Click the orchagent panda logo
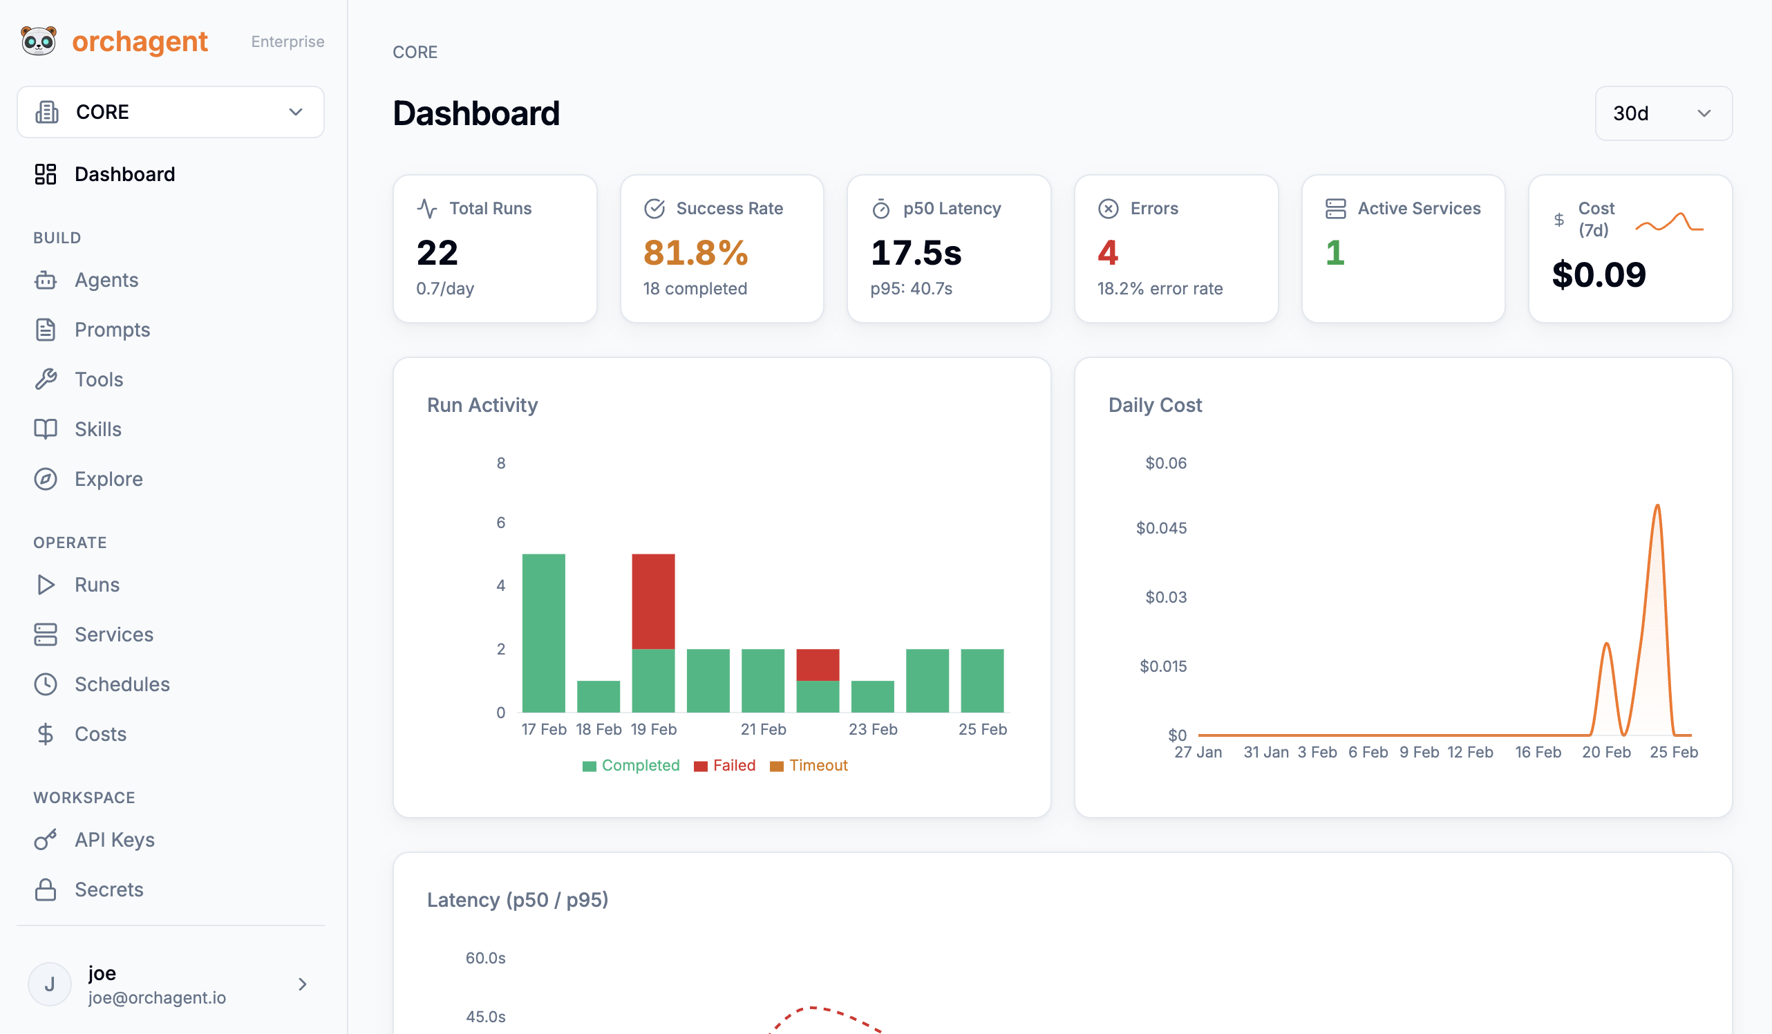Viewport: 1772px width, 1034px height. tap(39, 41)
